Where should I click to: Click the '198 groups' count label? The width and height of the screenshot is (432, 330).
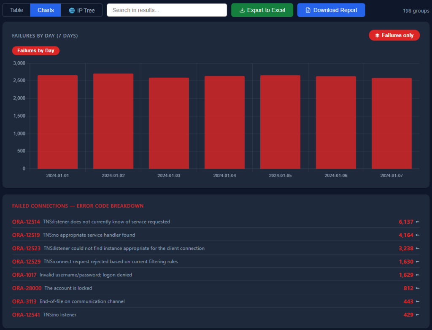(x=416, y=11)
